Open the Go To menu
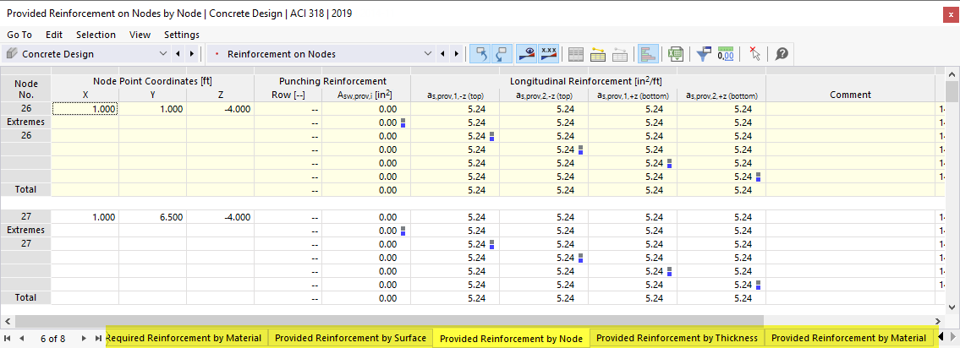The width and height of the screenshot is (960, 348). tap(19, 35)
